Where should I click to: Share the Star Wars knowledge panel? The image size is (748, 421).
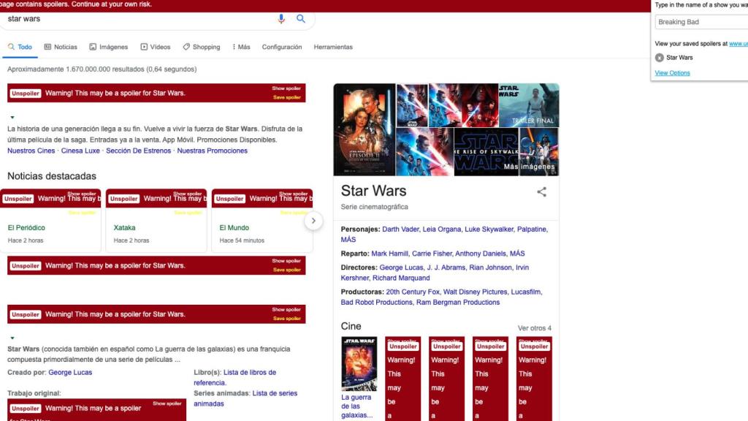(541, 192)
